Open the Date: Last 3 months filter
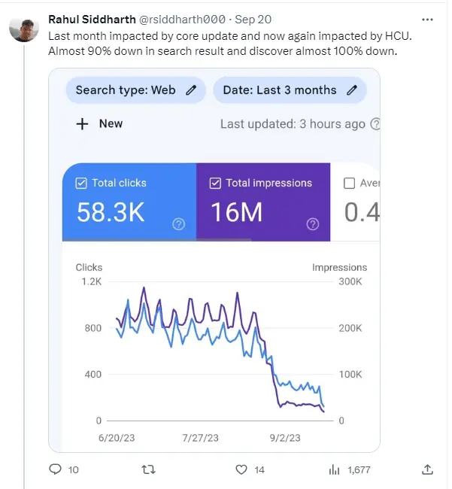 tap(290, 90)
